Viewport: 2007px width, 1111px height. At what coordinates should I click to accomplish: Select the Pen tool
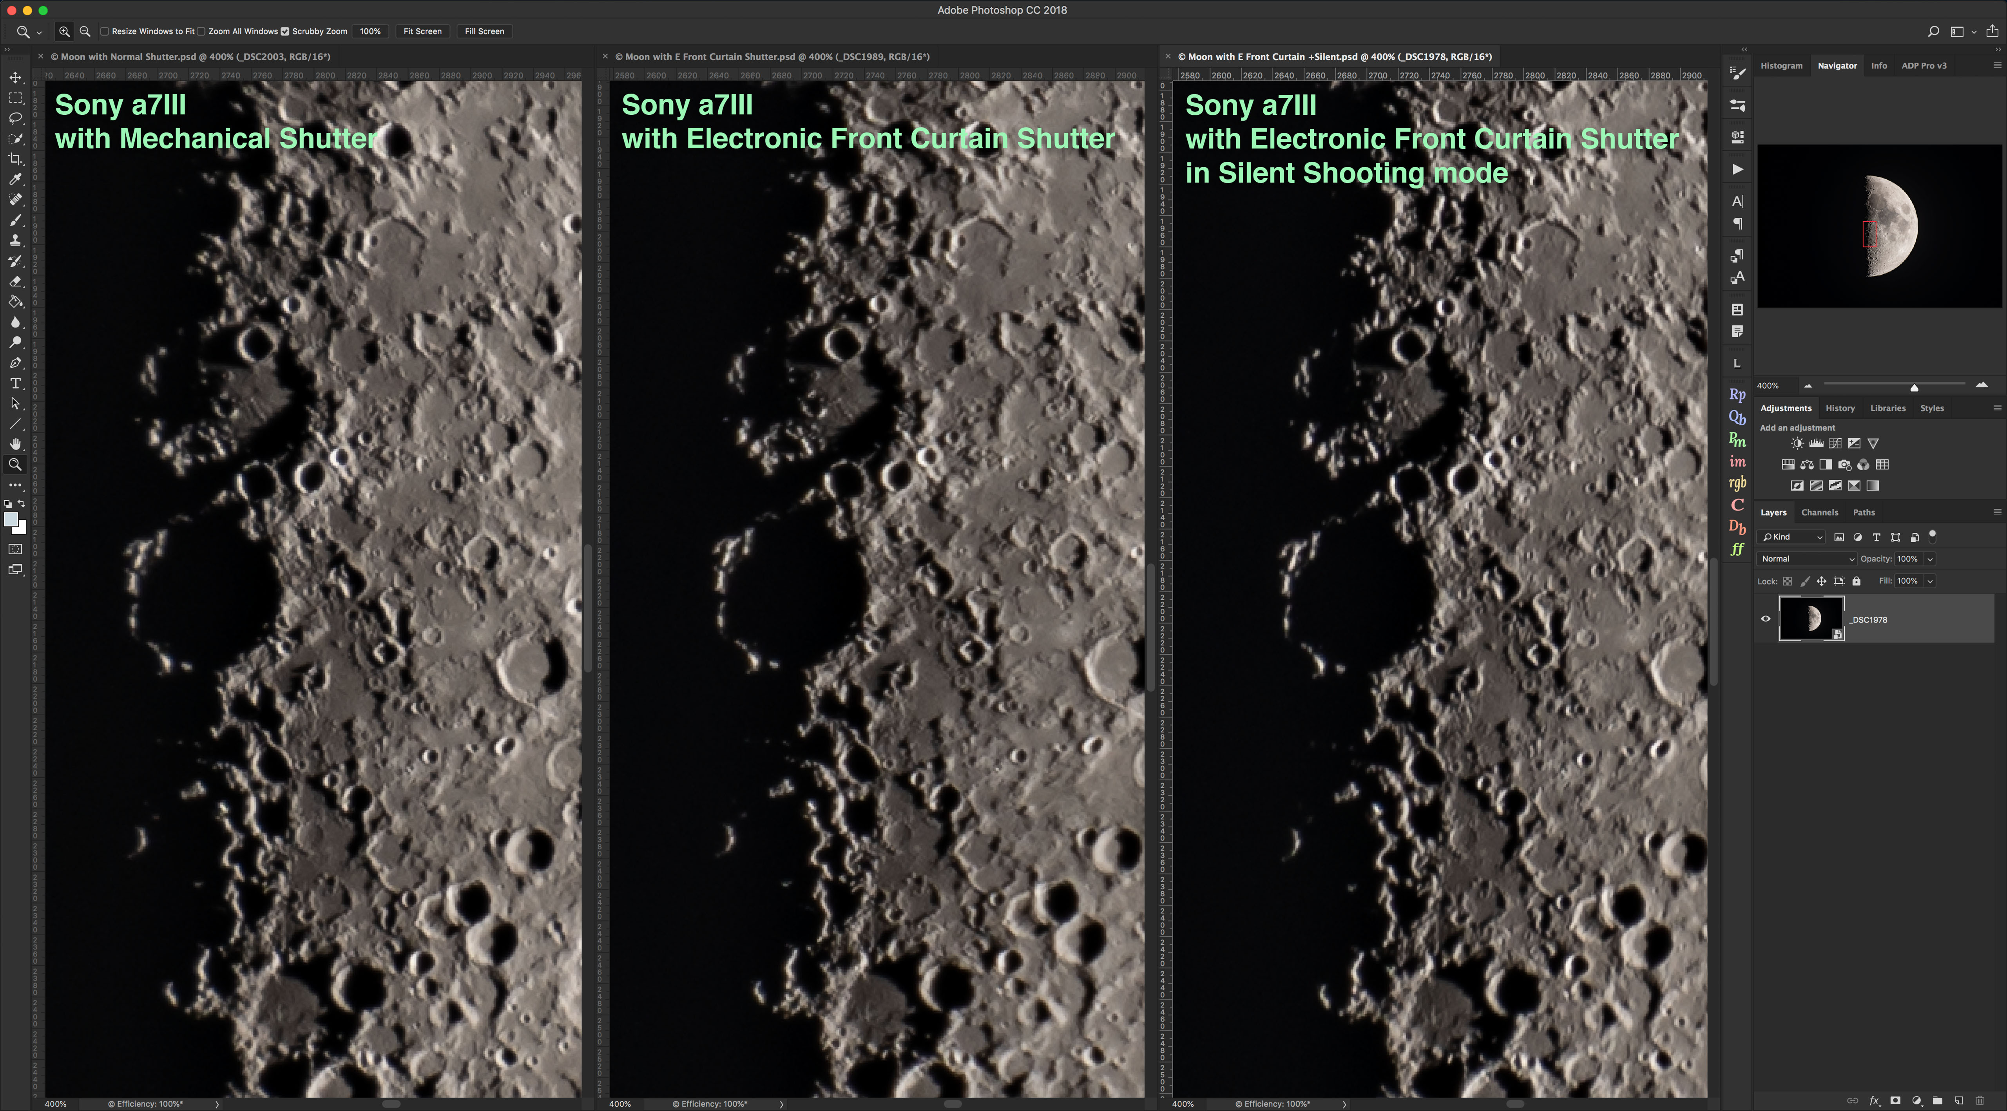[x=15, y=363]
